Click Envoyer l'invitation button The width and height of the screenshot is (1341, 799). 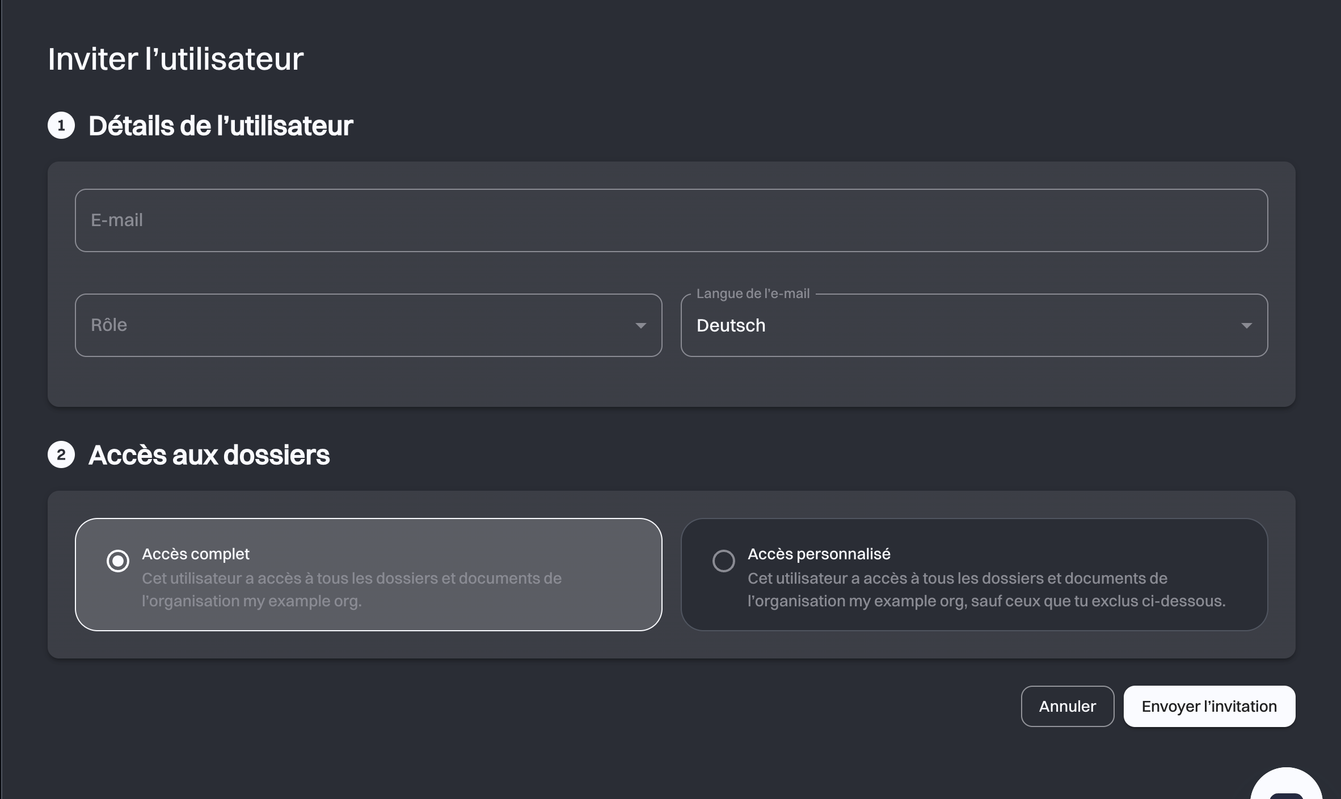coord(1209,707)
